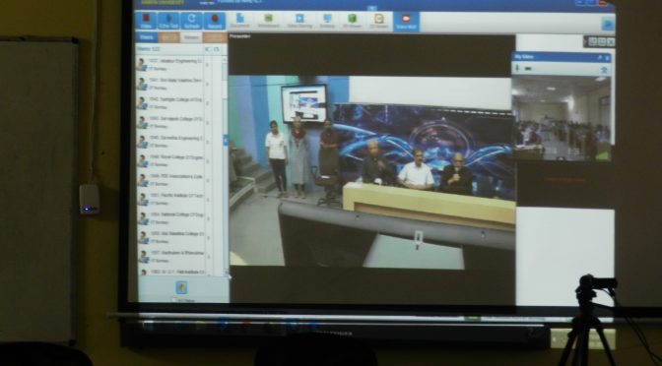662x366 pixels.
Task: Click the raise-hand icon below the users list
Action: (181, 288)
